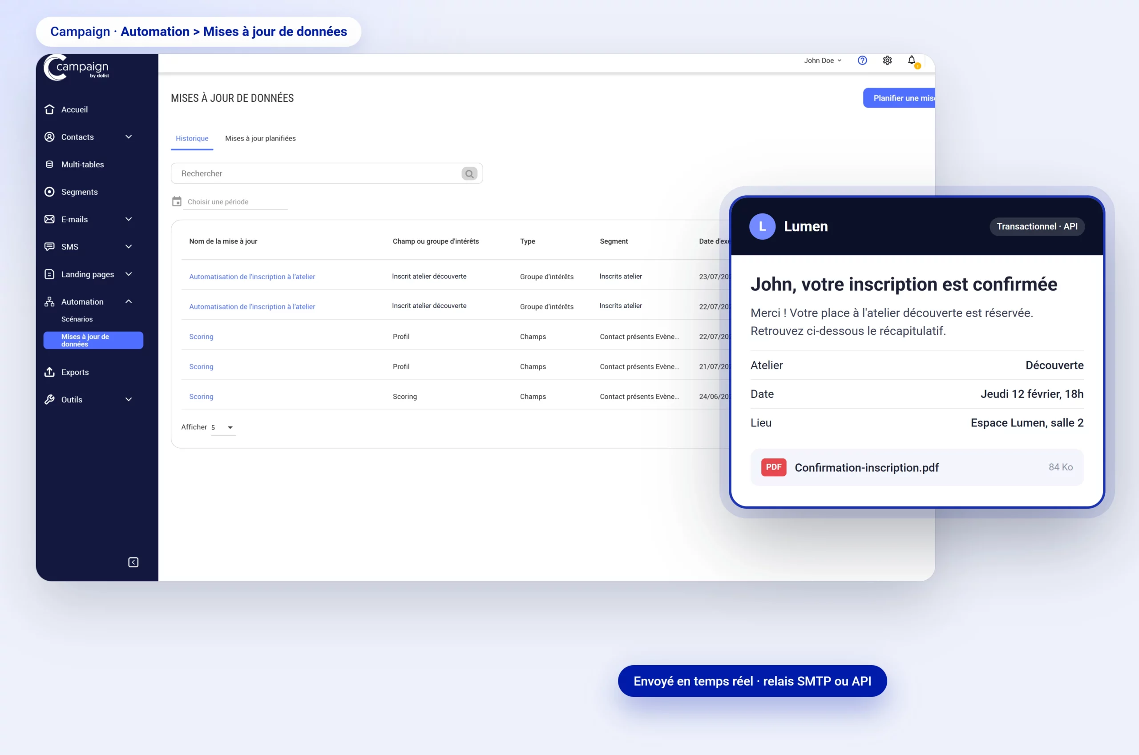Open the John Doe user dropdown
1139x755 pixels.
[x=823, y=60]
